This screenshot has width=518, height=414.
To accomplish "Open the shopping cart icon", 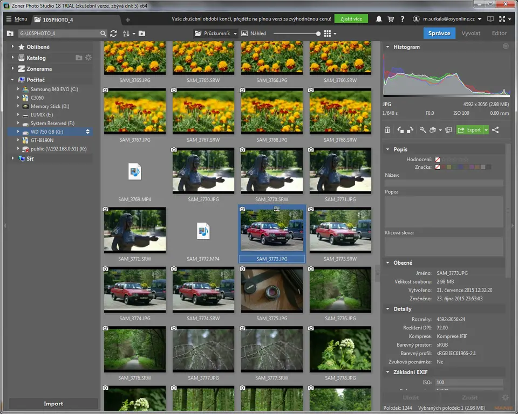I will click(x=391, y=19).
